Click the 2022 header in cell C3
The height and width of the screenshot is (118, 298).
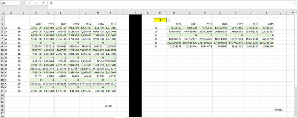(x=36, y=24)
